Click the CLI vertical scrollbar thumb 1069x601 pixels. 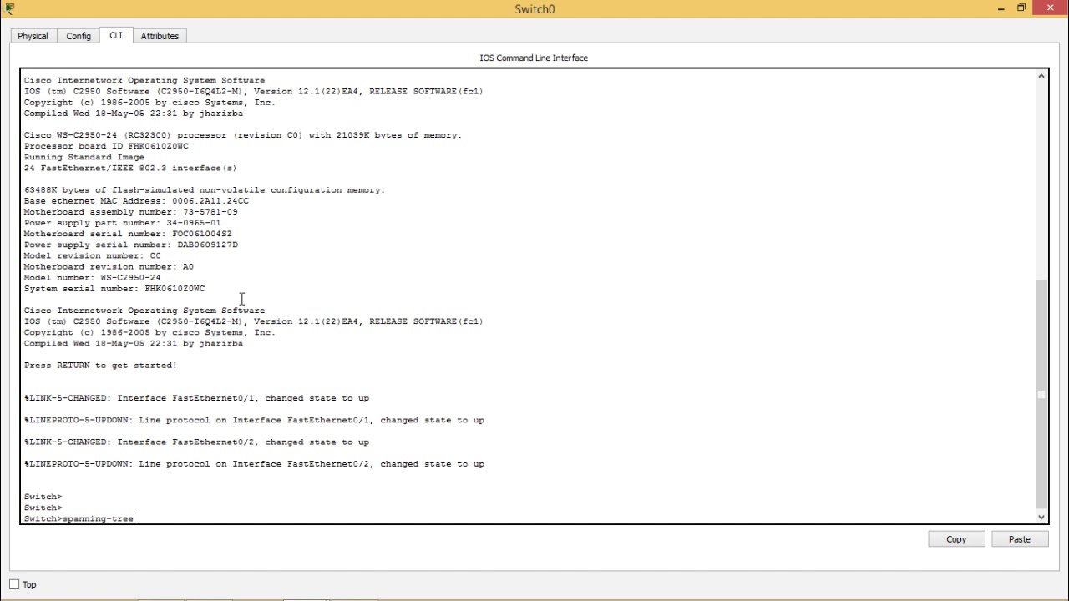pyautogui.click(x=1041, y=394)
